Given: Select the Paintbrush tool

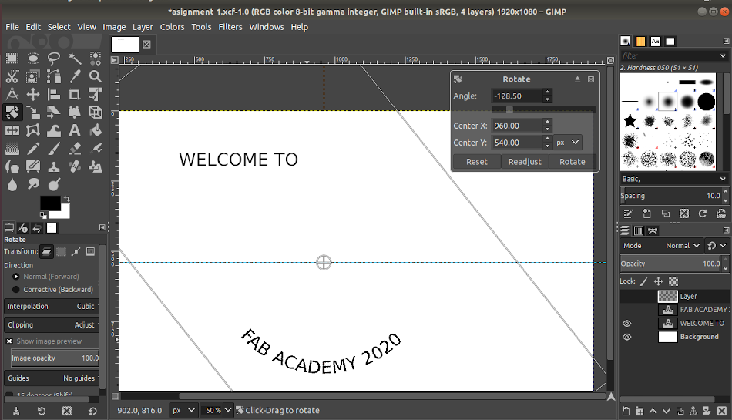Looking at the screenshot, I should 54,149.
